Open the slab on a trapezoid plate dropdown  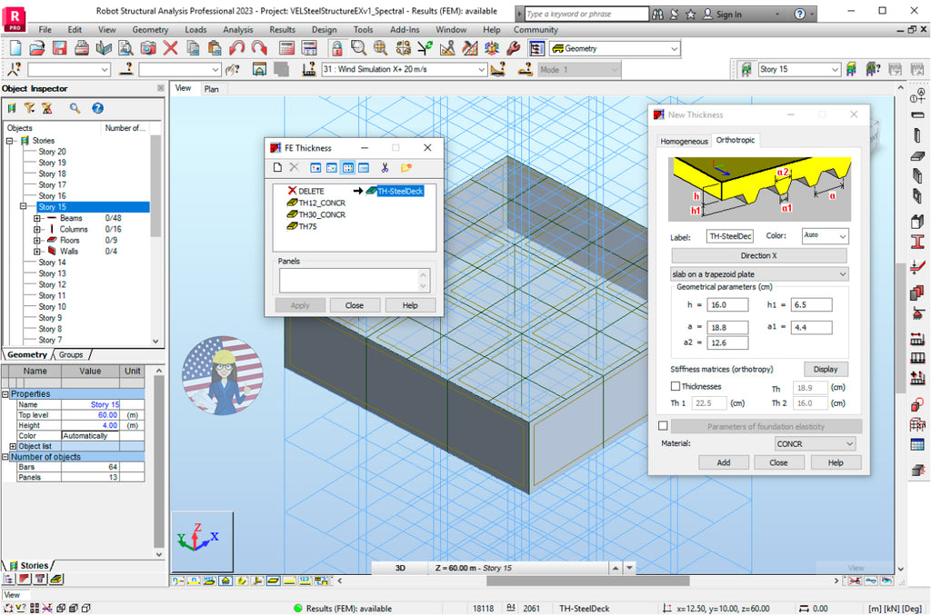point(759,273)
